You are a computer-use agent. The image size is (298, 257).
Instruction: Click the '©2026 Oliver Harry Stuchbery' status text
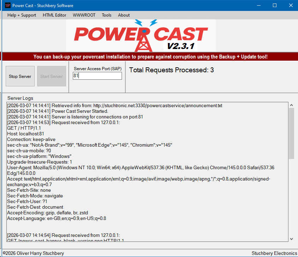click(33, 253)
